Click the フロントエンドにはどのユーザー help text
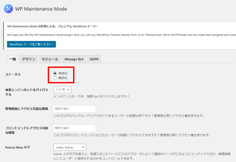236x162 pixels. 132,135
